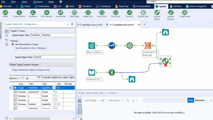Select Use Records from File or Database
Screen dimensions: 213x120
[13, 48]
